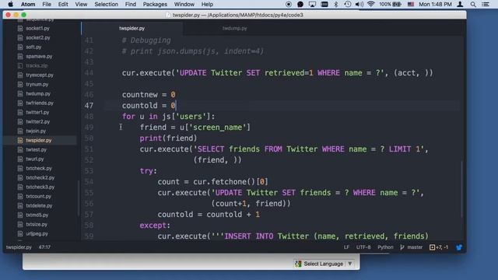Open the AirPlay display menu icon
Screen dimensions: 498x280
click(x=312, y=5)
